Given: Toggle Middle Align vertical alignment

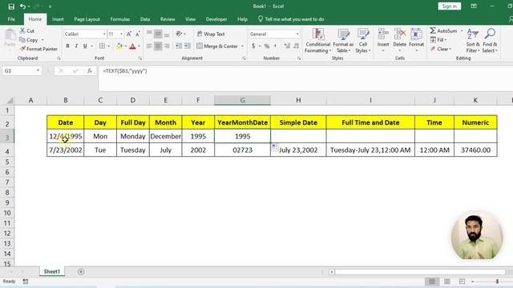Looking at the screenshot, I should coord(158,34).
